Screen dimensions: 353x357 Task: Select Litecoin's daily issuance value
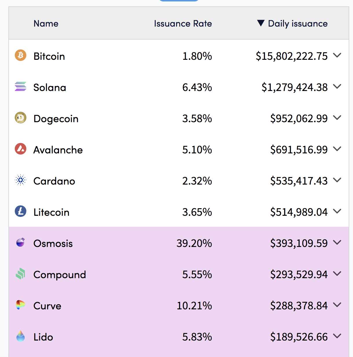299,212
